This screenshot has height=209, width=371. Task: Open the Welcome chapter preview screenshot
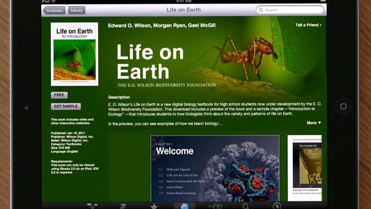215,168
